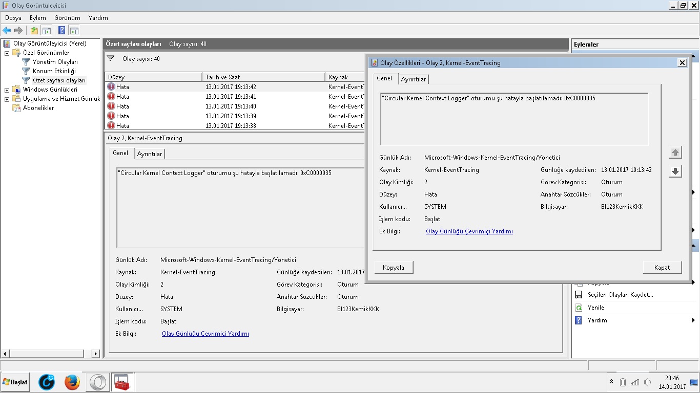Open Firefox from the taskbar
Screen dimensions: 700x393
(72, 382)
